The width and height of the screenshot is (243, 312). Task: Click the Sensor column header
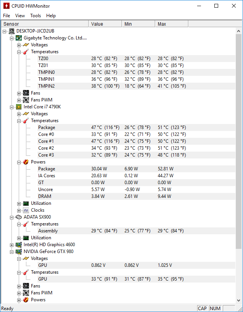point(45,24)
